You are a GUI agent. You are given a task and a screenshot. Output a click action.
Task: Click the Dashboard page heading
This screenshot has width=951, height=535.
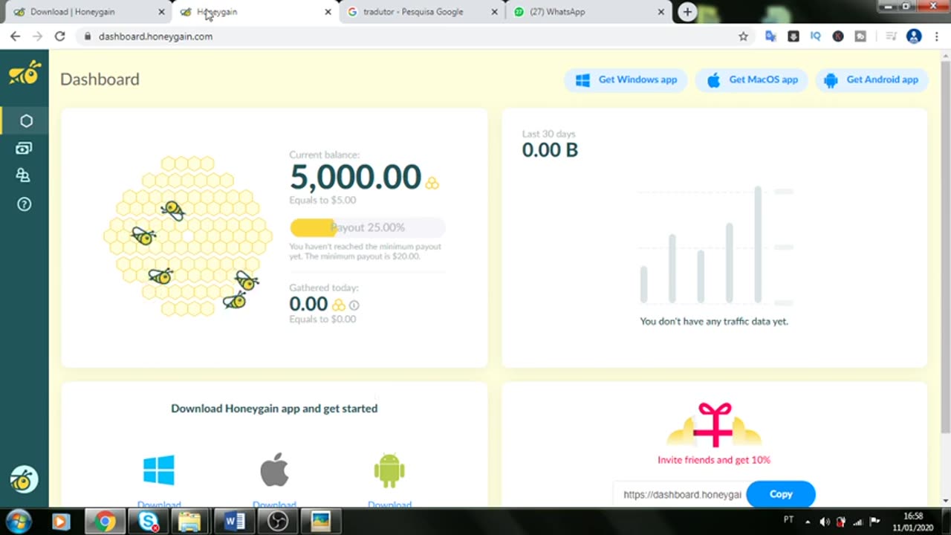pyautogui.click(x=100, y=80)
